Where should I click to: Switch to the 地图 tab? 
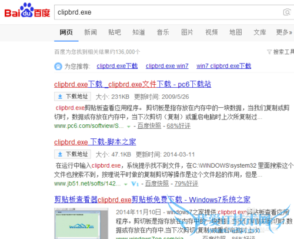click(x=236, y=32)
